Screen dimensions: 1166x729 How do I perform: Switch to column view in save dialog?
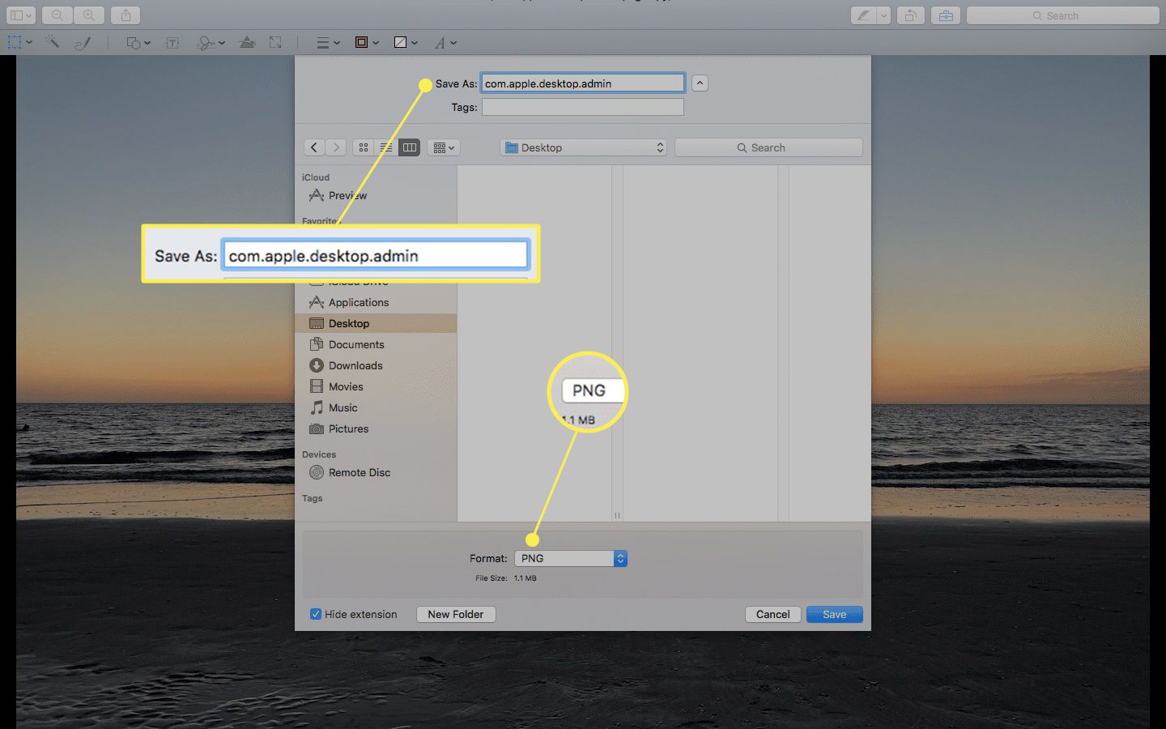410,147
